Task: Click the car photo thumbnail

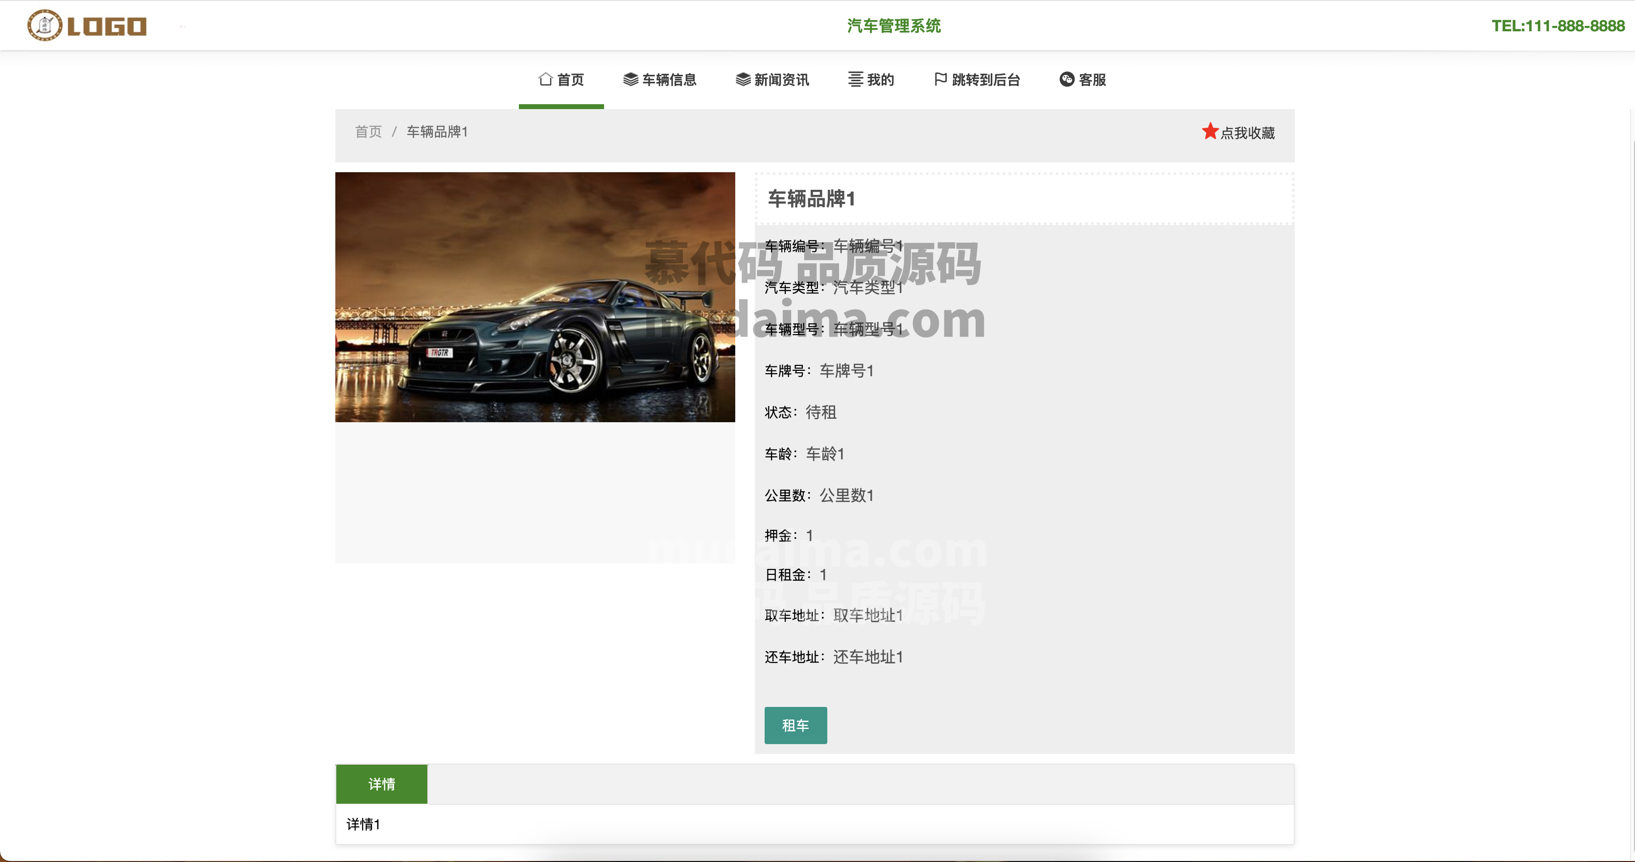Action: (535, 297)
